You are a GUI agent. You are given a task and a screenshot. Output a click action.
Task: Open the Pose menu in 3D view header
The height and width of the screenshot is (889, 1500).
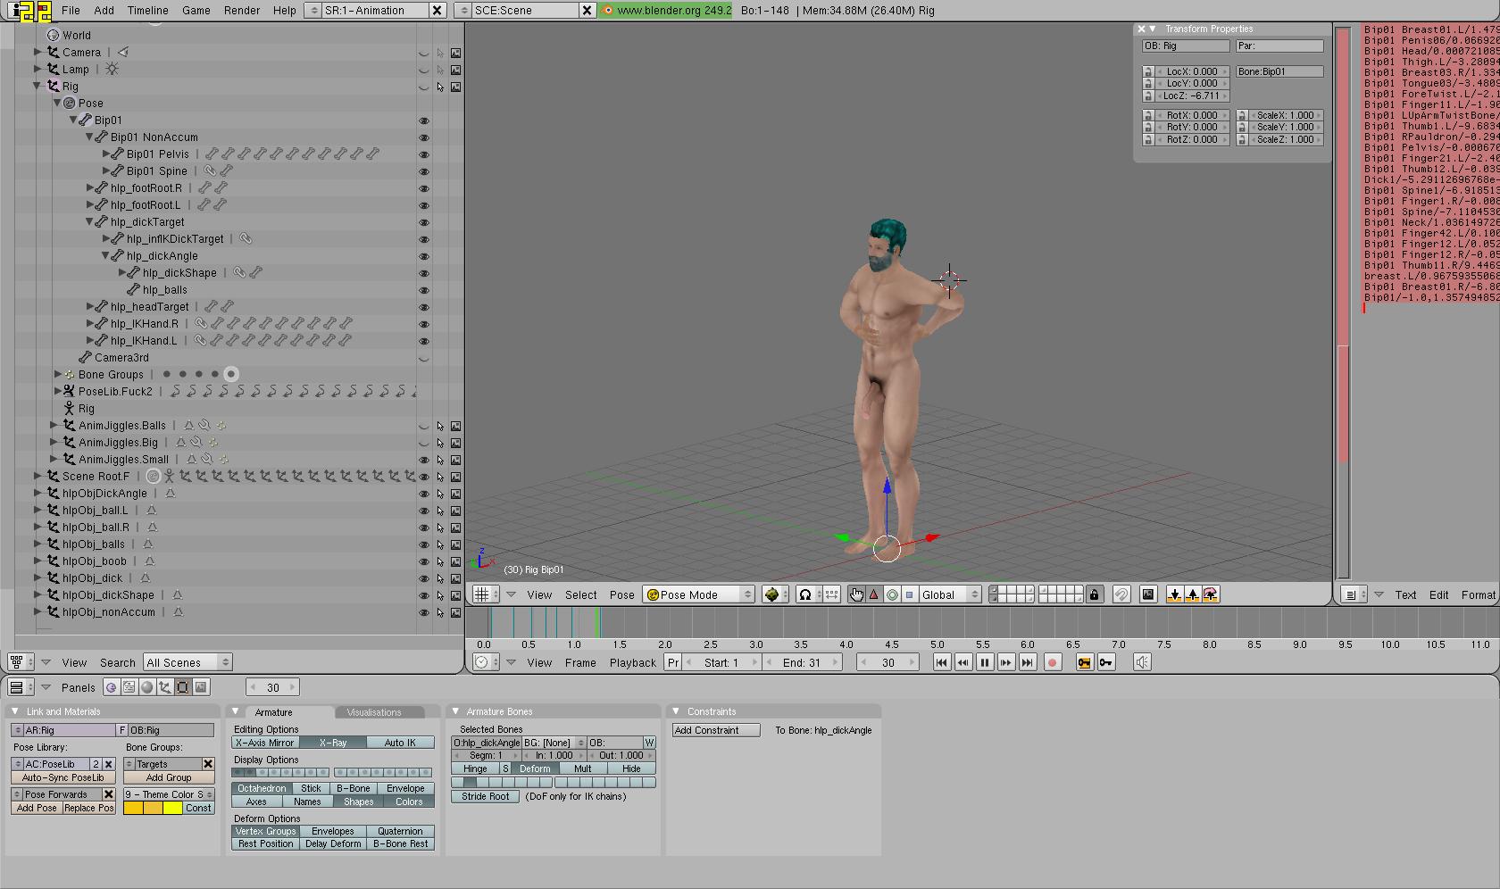[622, 594]
